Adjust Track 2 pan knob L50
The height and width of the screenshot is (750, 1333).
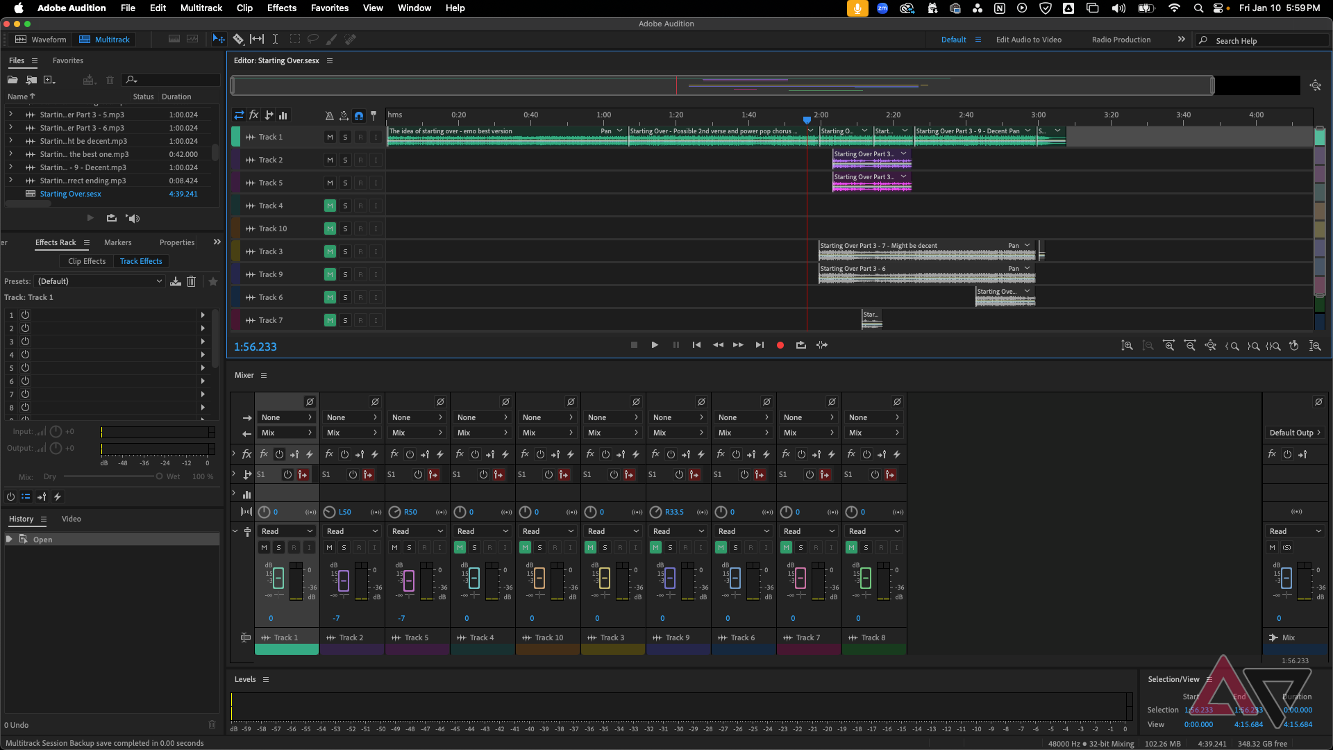click(330, 512)
